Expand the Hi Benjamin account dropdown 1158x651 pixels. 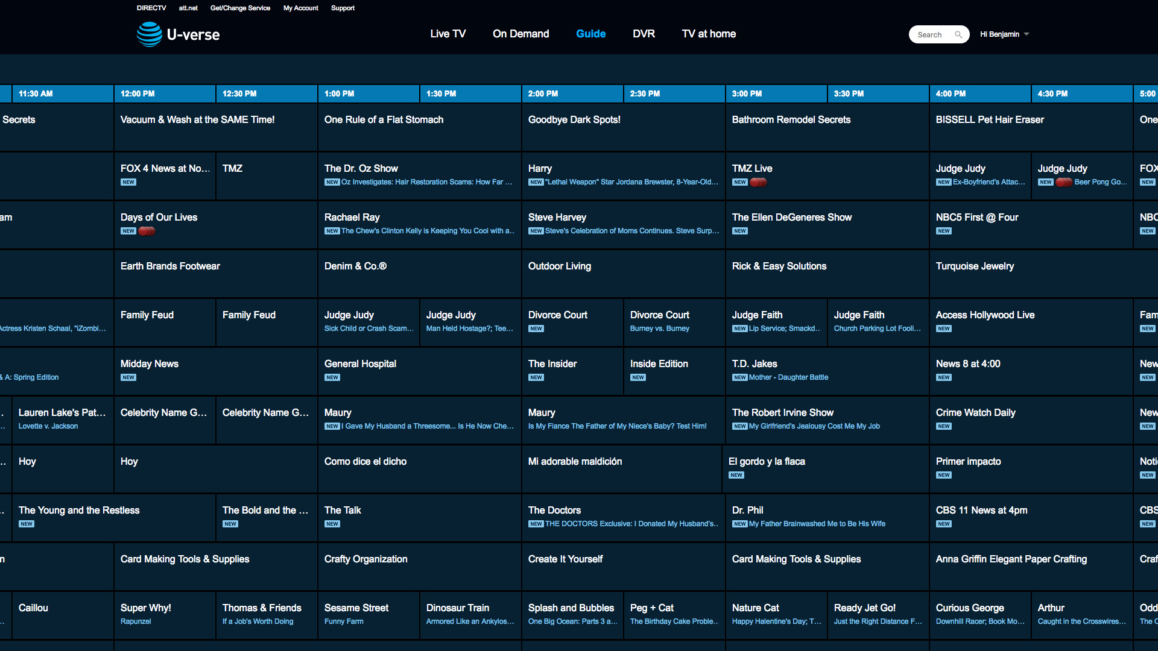(x=1004, y=34)
